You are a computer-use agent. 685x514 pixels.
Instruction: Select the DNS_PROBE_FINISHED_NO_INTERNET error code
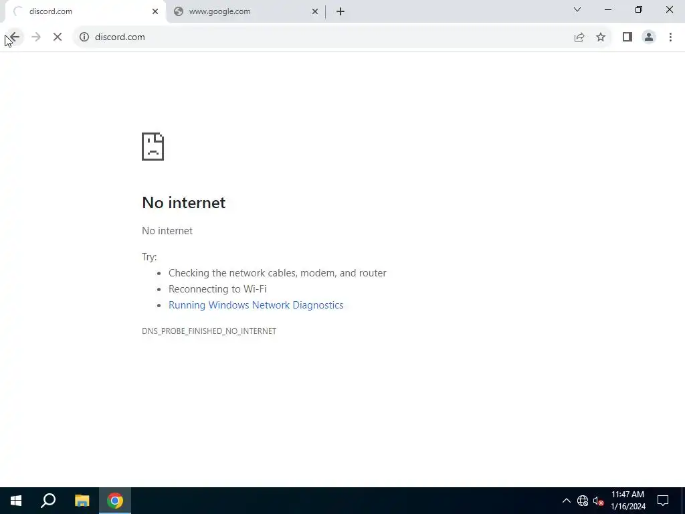point(209,331)
